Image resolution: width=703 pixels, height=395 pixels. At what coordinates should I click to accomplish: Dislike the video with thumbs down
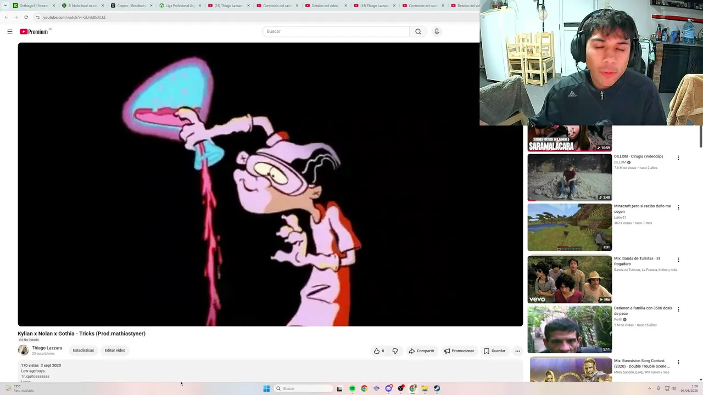(x=395, y=351)
